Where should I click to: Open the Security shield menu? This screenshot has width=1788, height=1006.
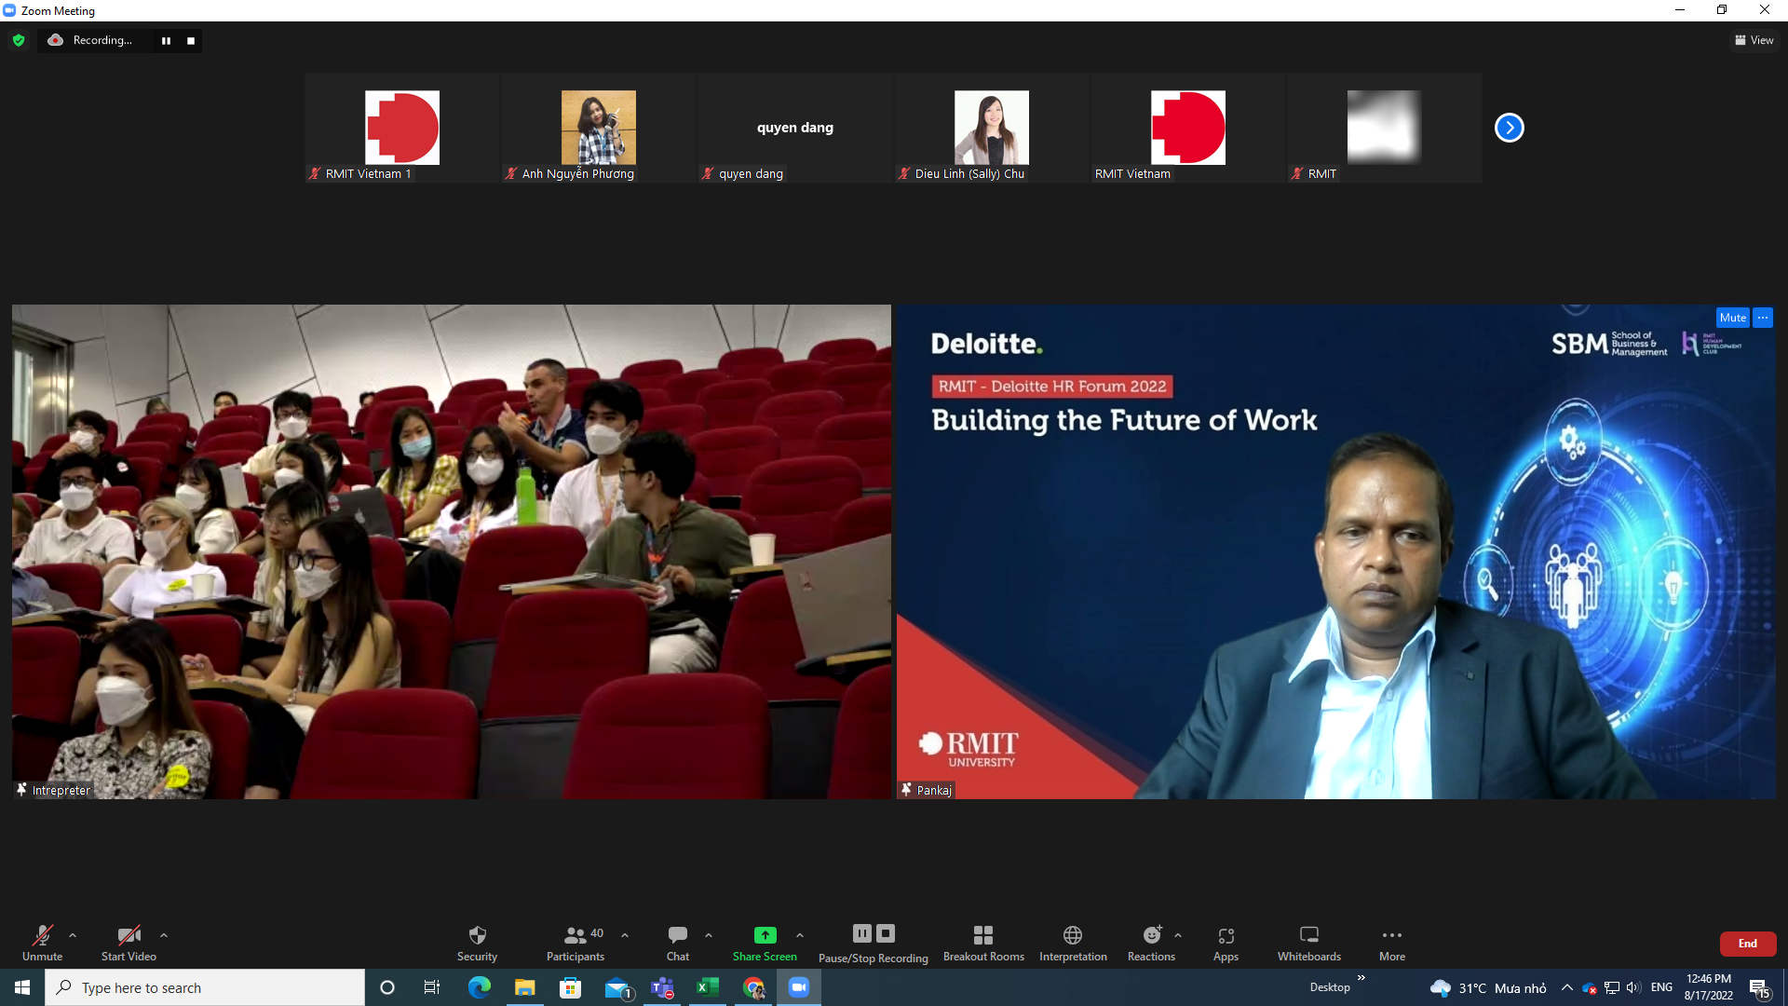point(477,943)
